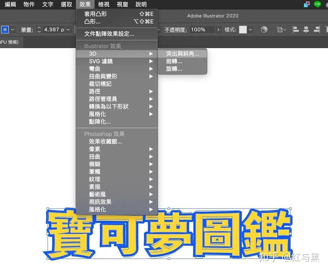
Task: Open the 物件 menu
Action: click(29, 4)
